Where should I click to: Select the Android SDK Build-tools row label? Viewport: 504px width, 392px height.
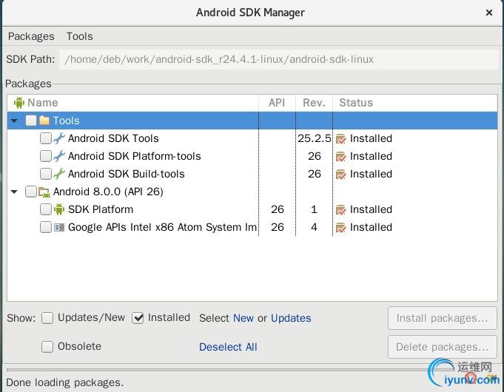click(127, 174)
